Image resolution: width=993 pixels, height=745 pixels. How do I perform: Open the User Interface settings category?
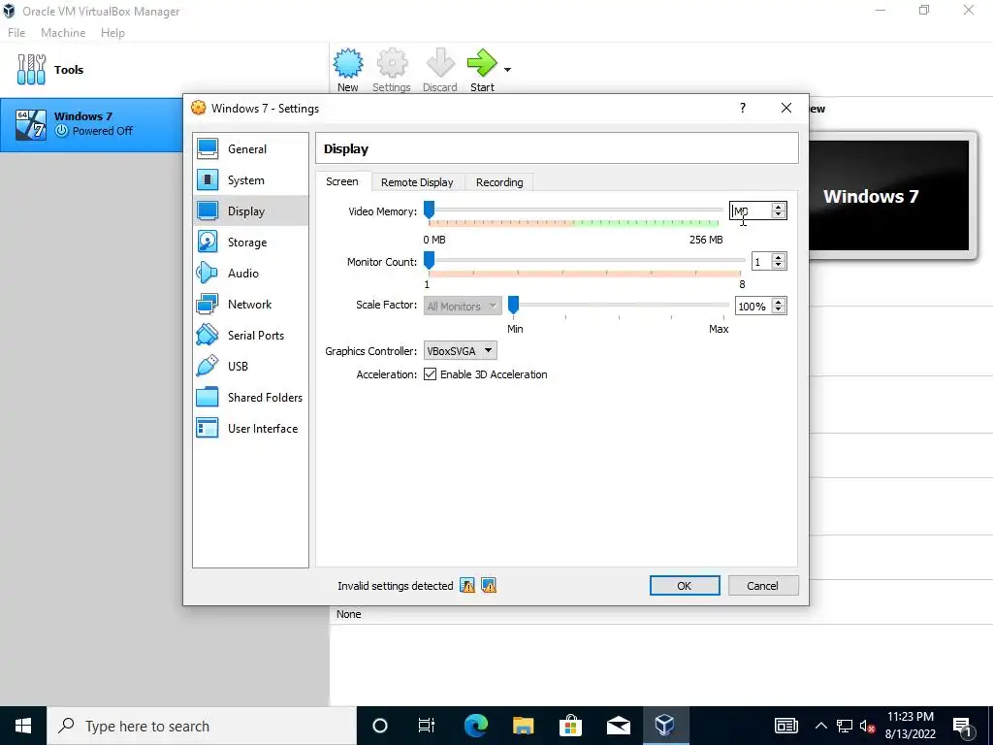[250, 428]
